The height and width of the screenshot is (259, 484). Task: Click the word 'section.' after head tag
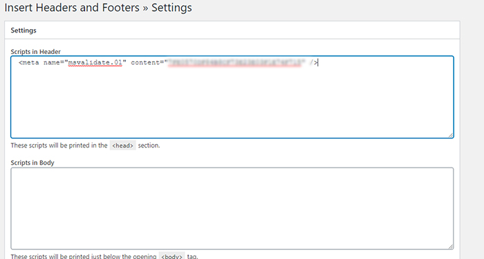point(149,145)
